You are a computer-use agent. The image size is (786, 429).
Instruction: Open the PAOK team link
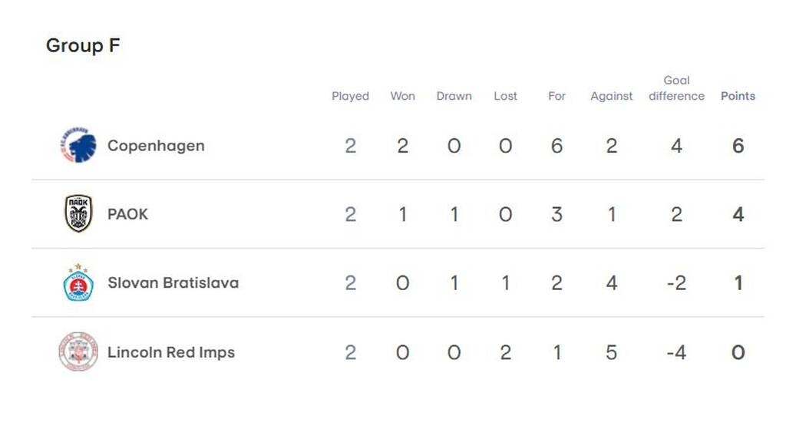coord(127,214)
